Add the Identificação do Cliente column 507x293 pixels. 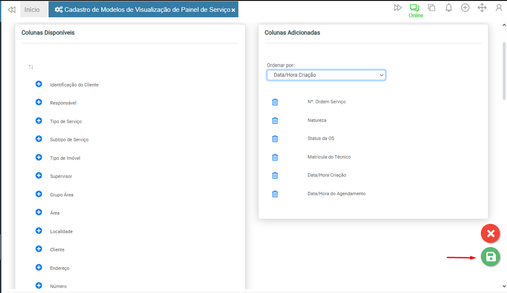pyautogui.click(x=39, y=84)
